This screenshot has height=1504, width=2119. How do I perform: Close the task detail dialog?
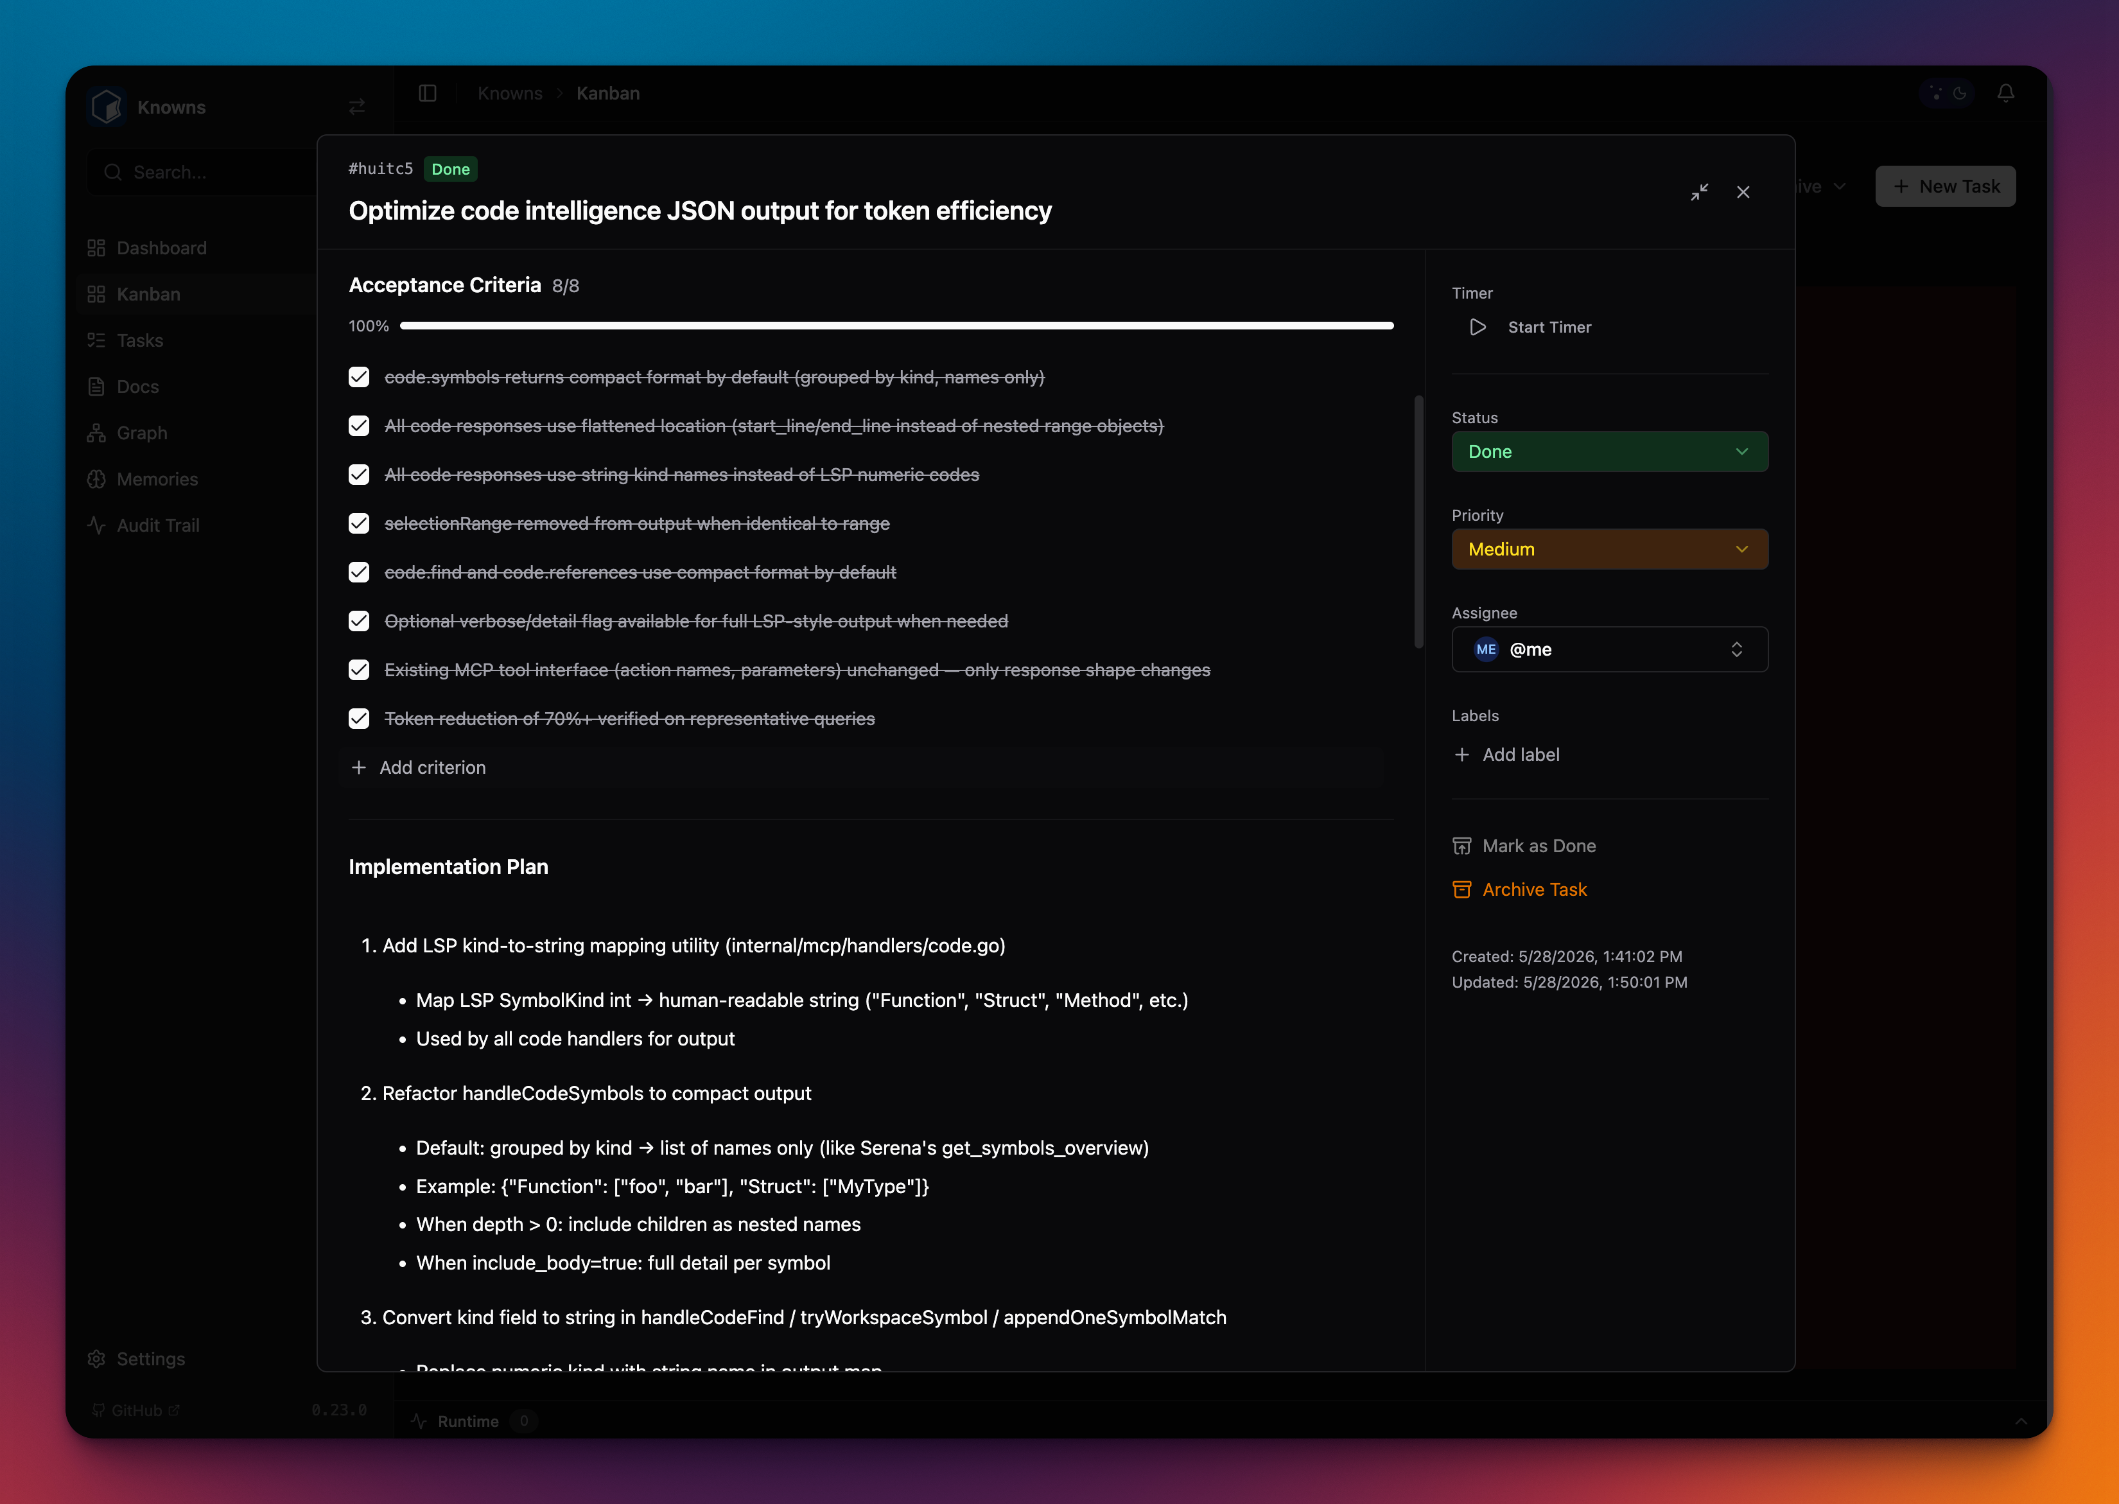pyautogui.click(x=1743, y=193)
